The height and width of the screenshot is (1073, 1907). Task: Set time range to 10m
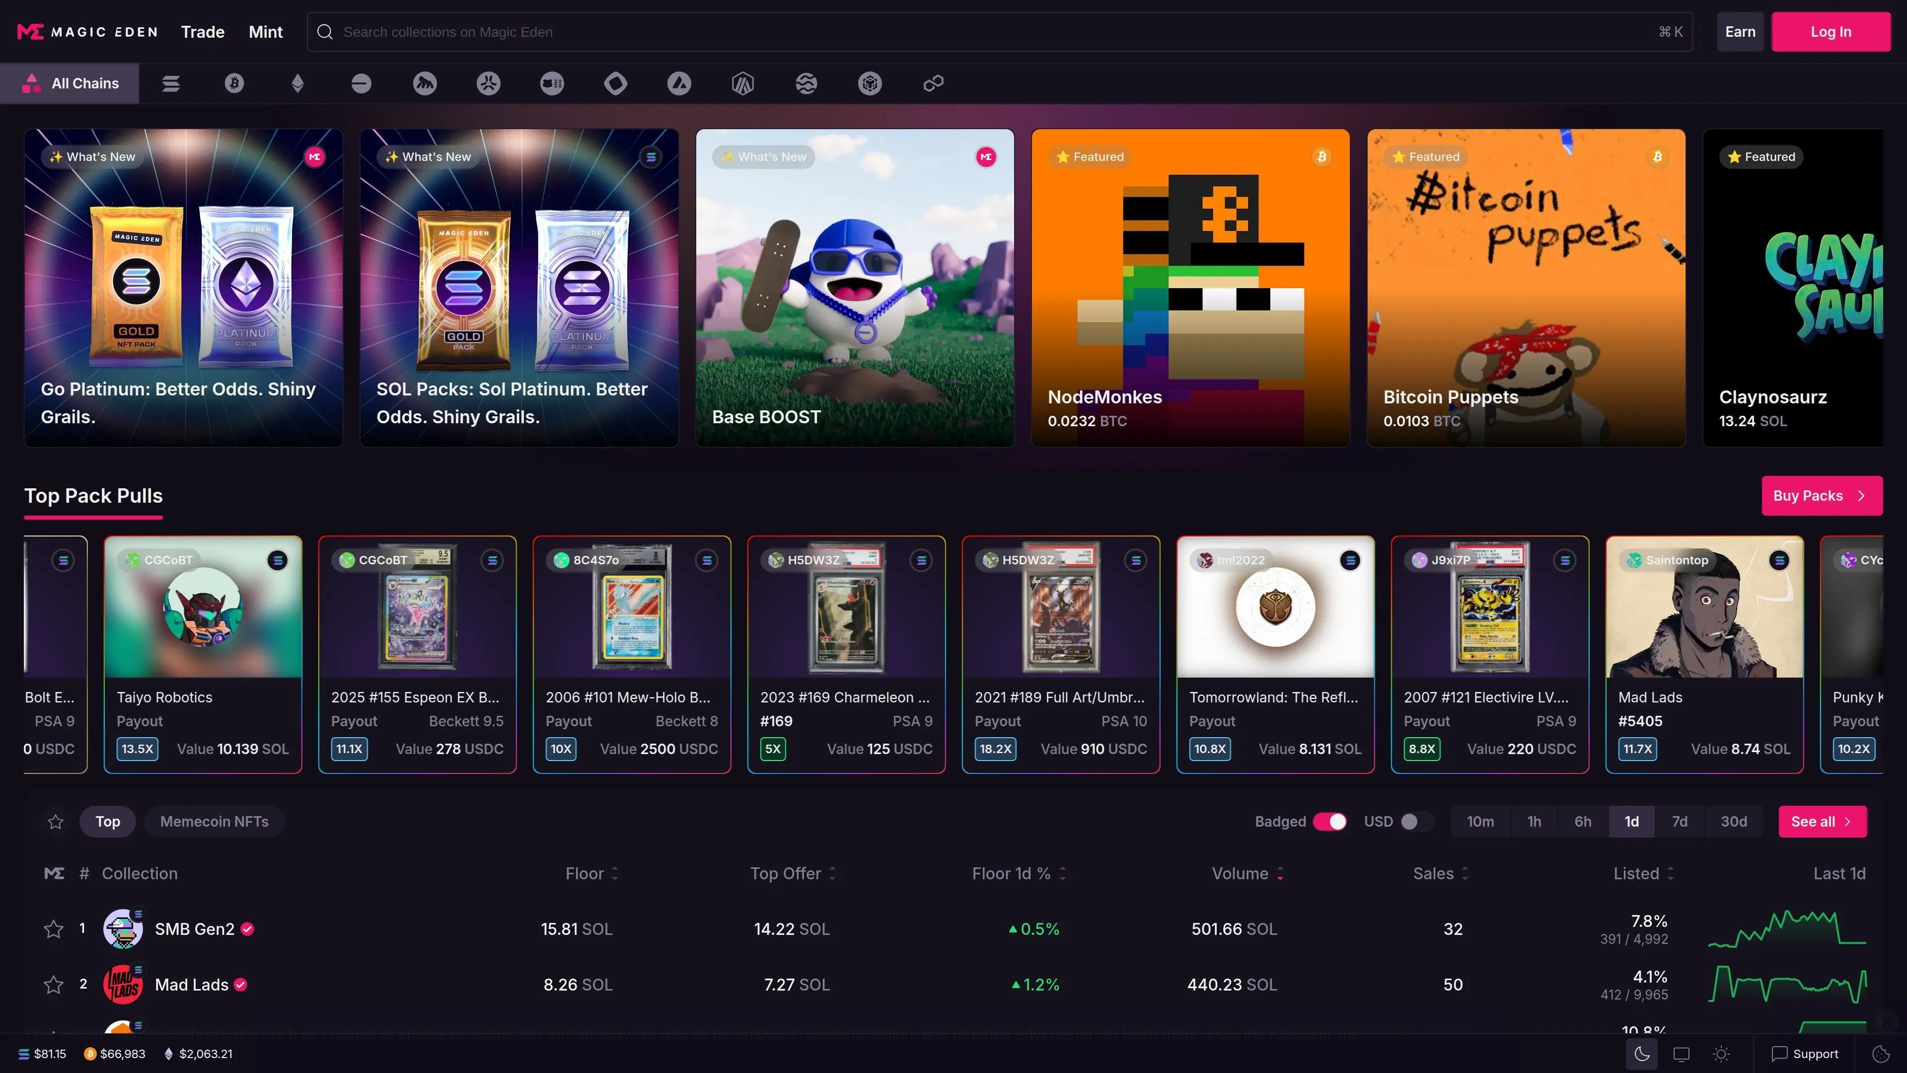tap(1480, 822)
